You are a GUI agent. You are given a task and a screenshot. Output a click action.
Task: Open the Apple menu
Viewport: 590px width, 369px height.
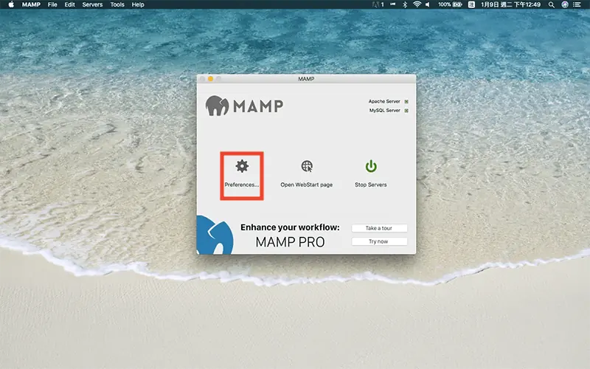[11, 4]
